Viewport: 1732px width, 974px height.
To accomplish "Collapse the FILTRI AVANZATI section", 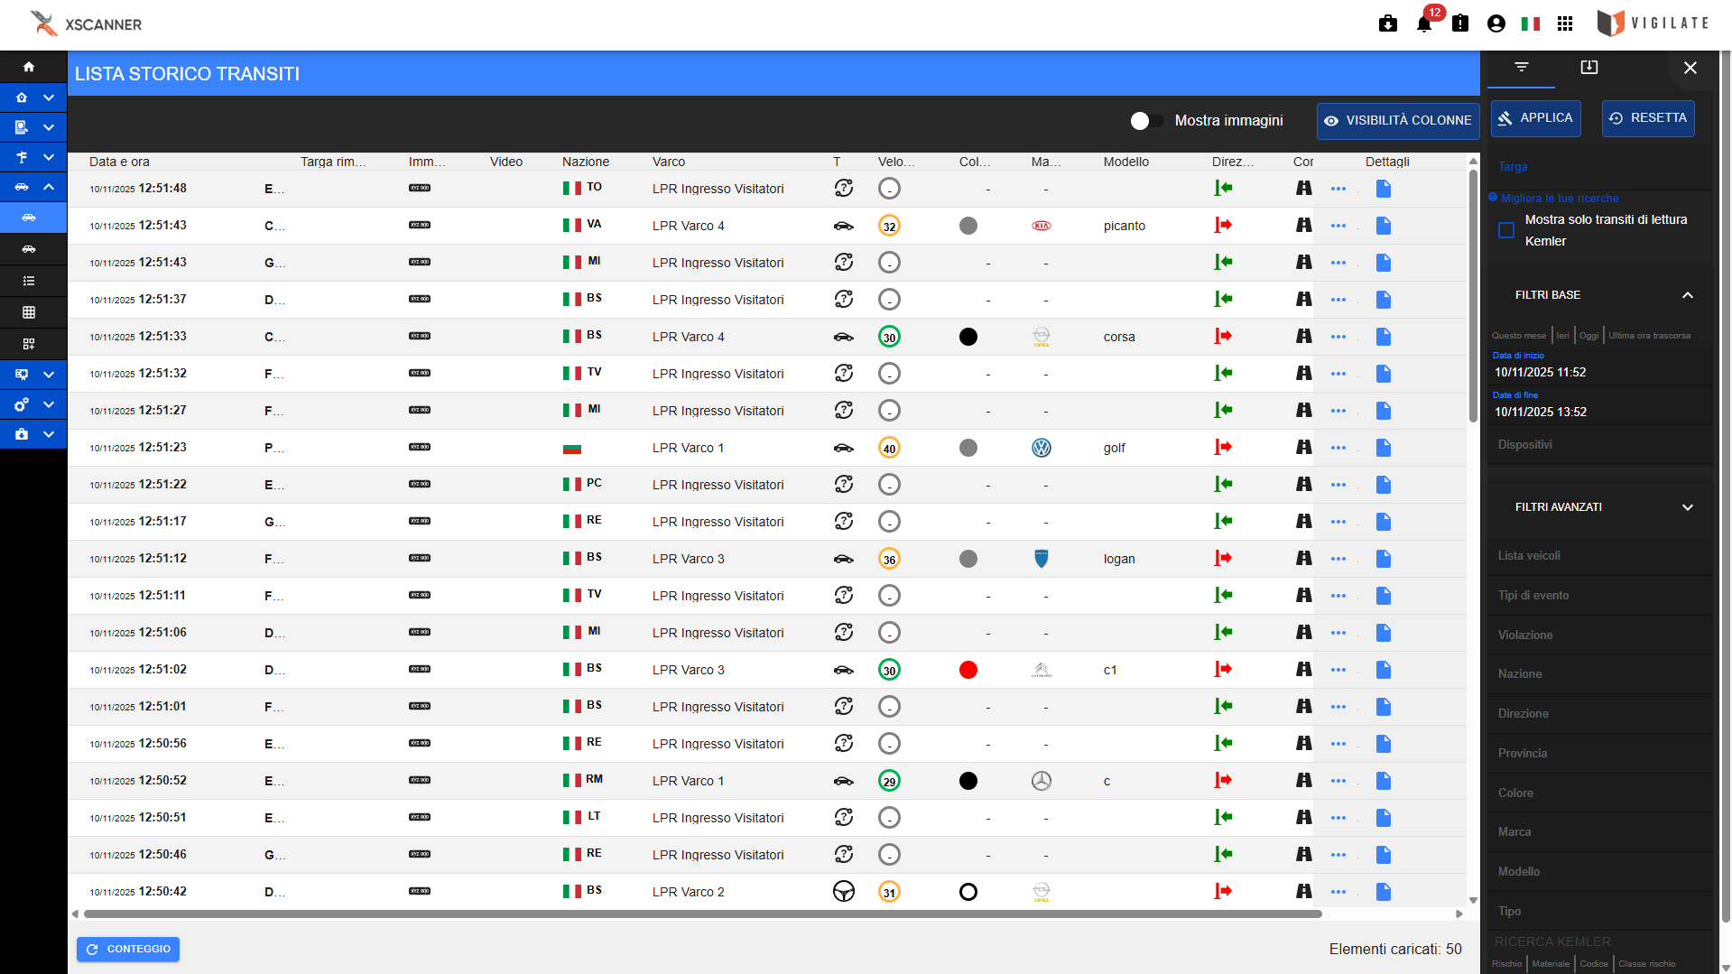I will click(1687, 507).
